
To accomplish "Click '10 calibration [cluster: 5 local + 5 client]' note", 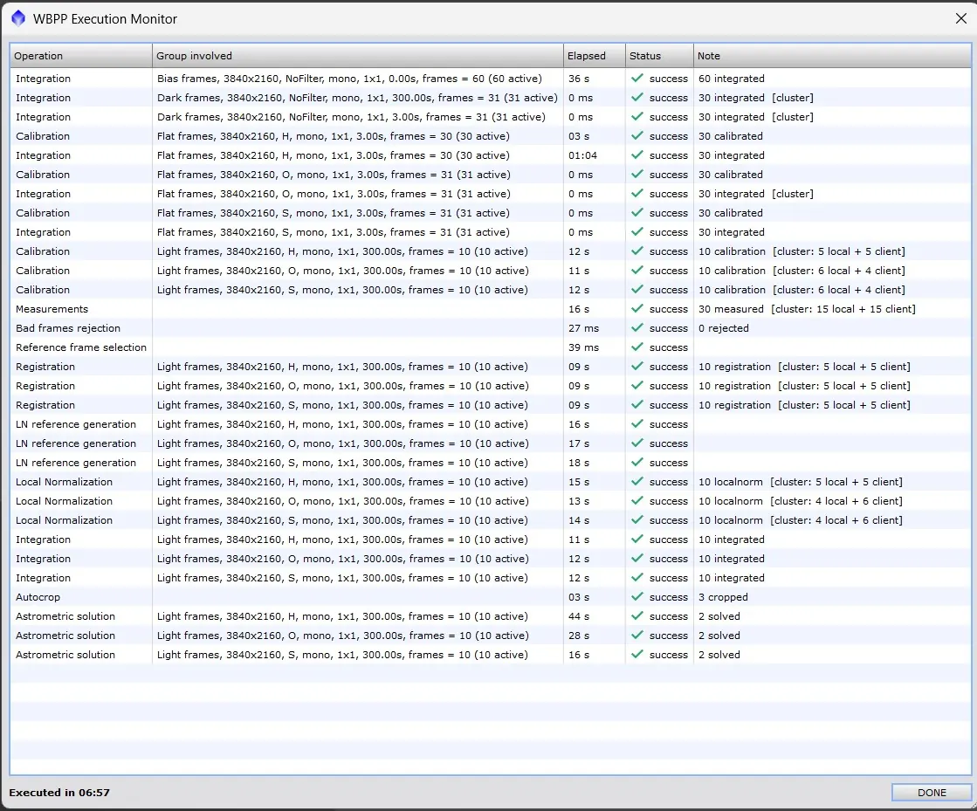I will click(802, 251).
